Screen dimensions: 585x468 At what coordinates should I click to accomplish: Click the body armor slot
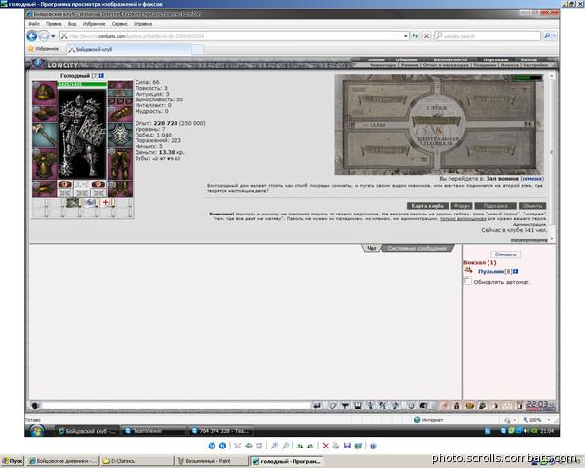tap(45, 164)
